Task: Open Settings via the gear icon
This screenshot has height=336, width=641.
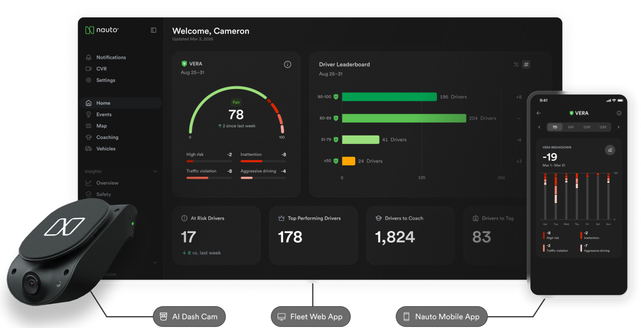Action: coord(89,80)
